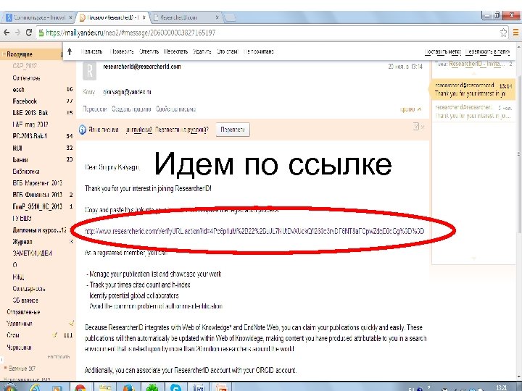The image size is (522, 391).
Task: Open the 'L&E_2013_Bak' folder
Action: coord(30,113)
